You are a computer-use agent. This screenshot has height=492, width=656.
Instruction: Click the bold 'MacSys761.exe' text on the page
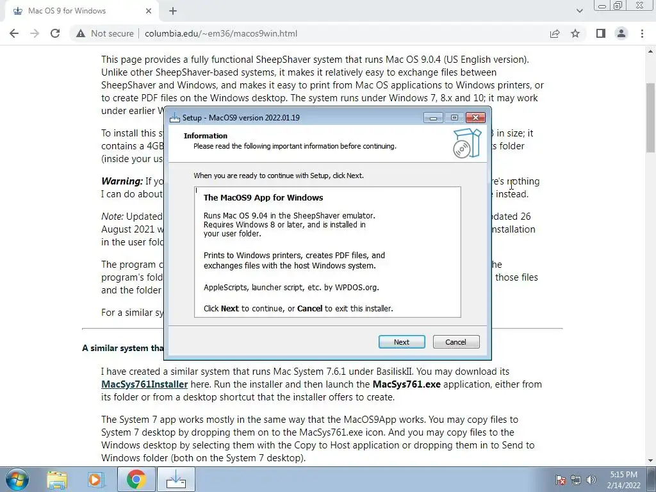click(x=407, y=384)
